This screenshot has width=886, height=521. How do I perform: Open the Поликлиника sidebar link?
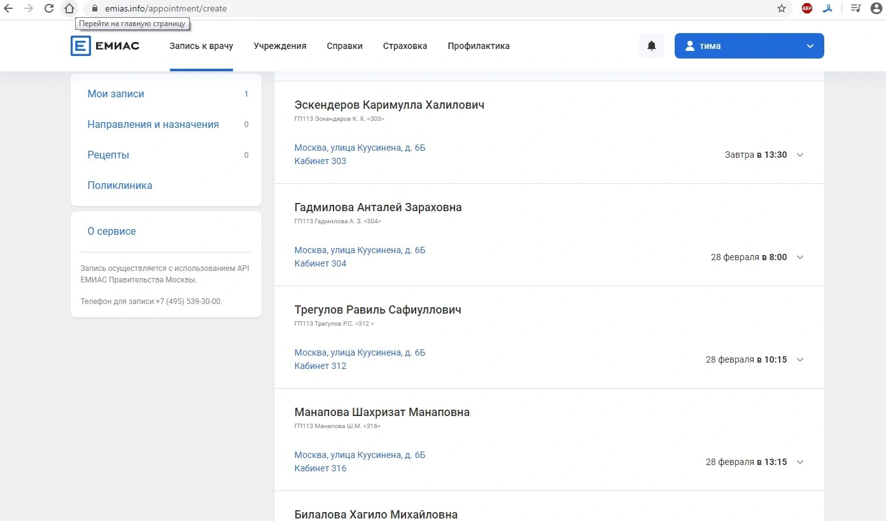120,185
